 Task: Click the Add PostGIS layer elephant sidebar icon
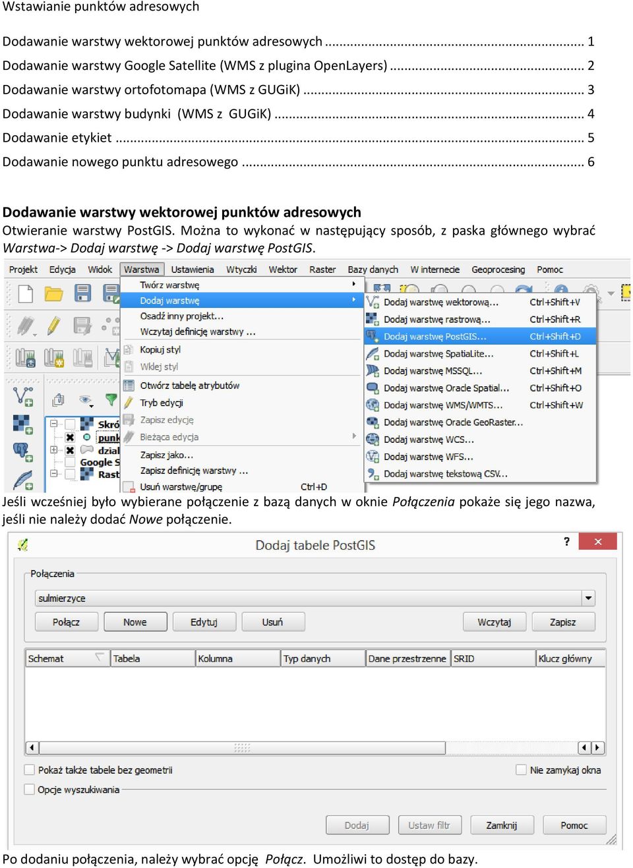point(23,452)
